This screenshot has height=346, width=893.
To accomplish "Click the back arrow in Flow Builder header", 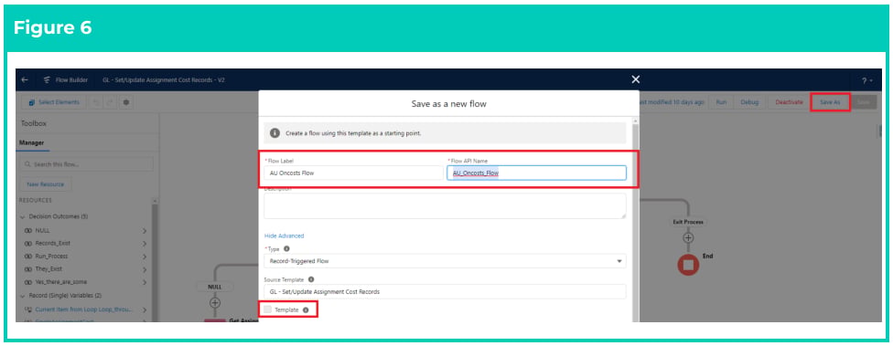I will (x=25, y=80).
